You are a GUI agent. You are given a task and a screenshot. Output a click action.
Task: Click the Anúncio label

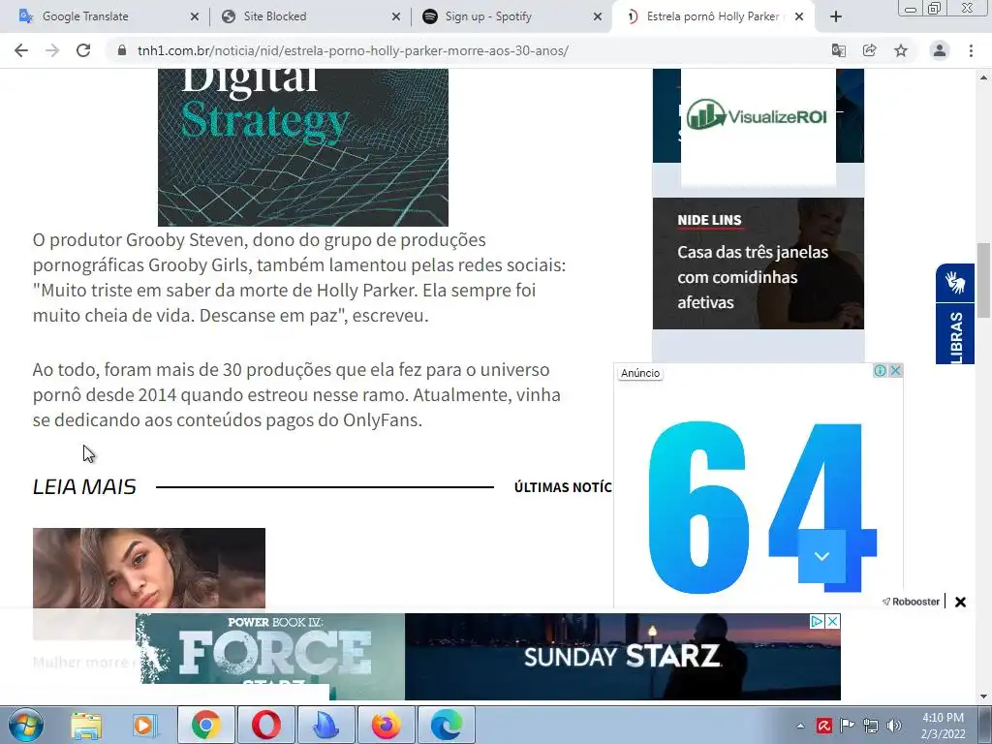coord(640,373)
